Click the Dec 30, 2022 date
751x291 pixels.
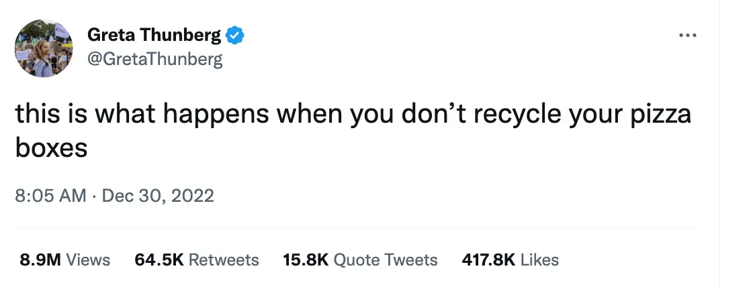pos(158,196)
